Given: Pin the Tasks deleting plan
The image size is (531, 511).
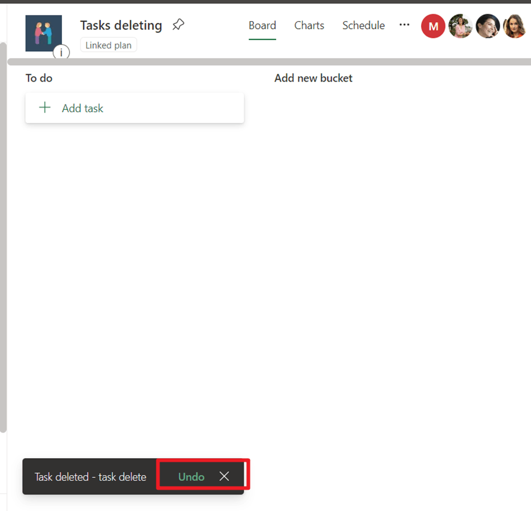Looking at the screenshot, I should click(178, 24).
